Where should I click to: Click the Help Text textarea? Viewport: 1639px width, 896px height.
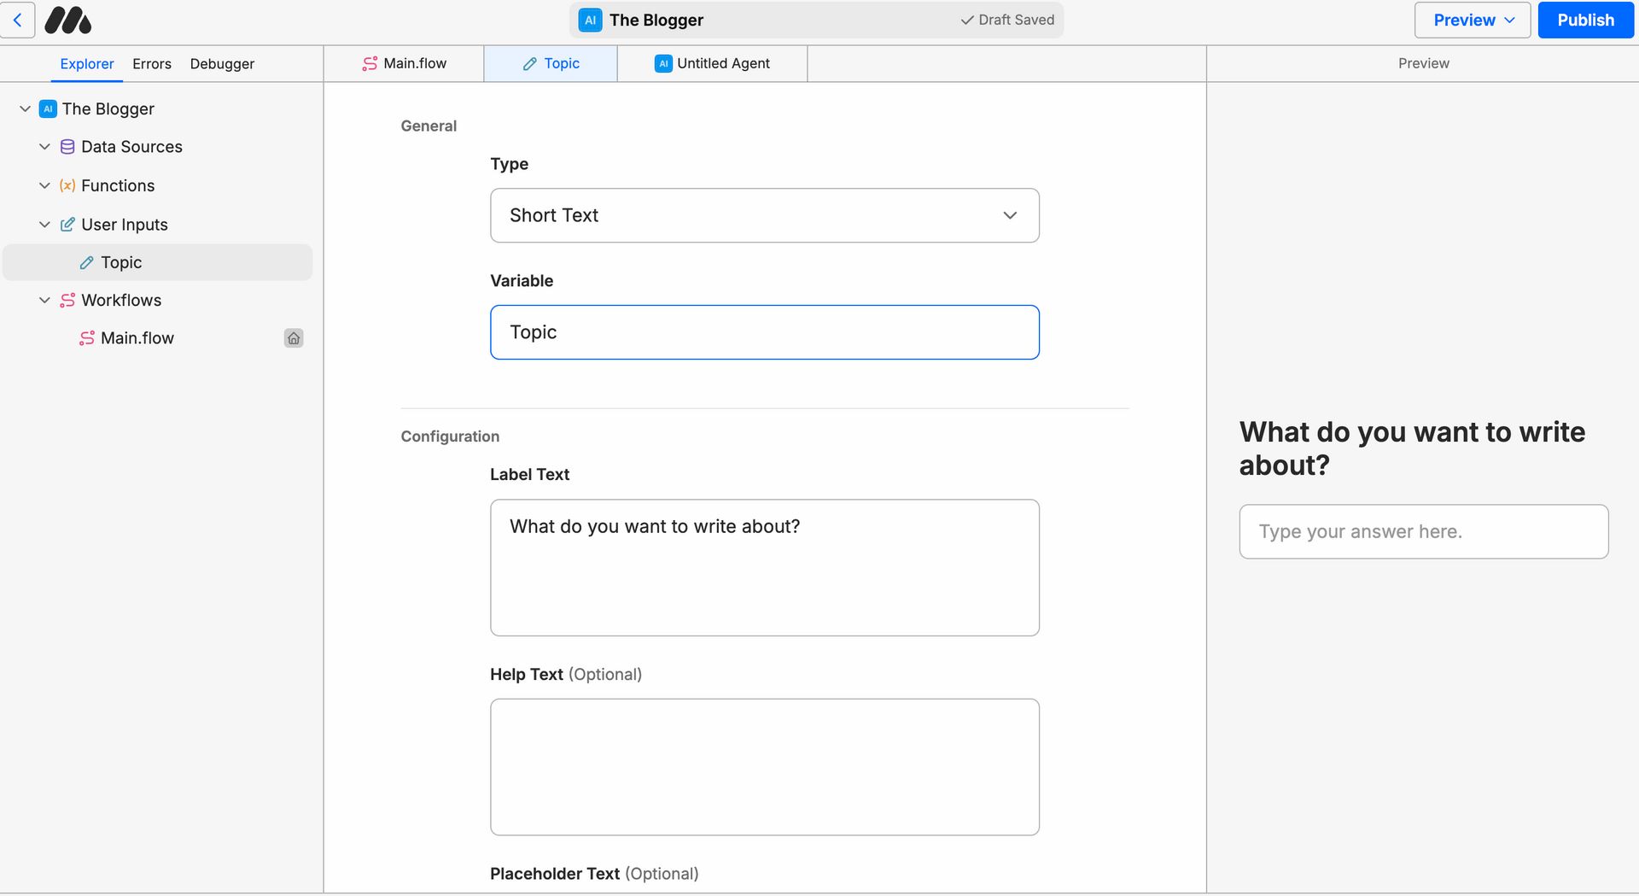[x=765, y=767]
